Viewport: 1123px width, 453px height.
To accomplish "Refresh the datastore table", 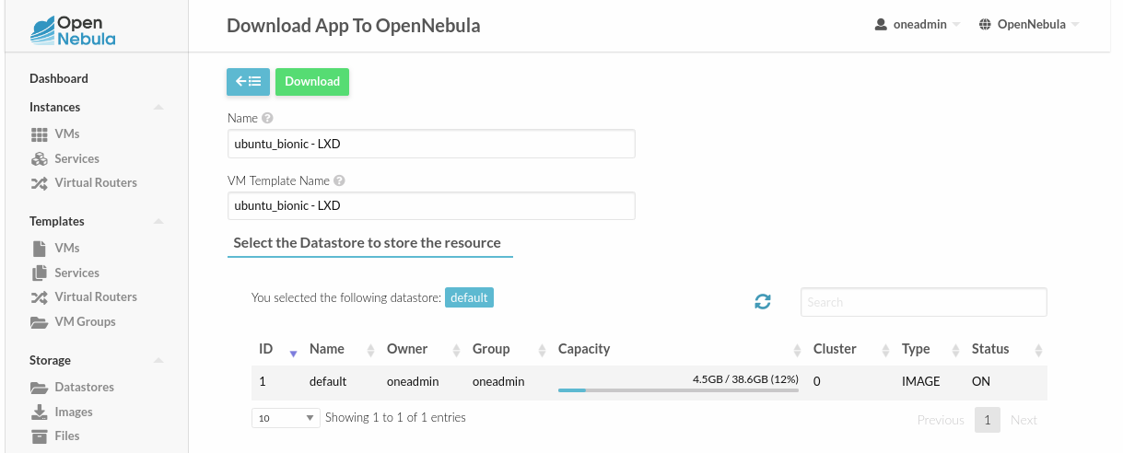I will tap(763, 301).
